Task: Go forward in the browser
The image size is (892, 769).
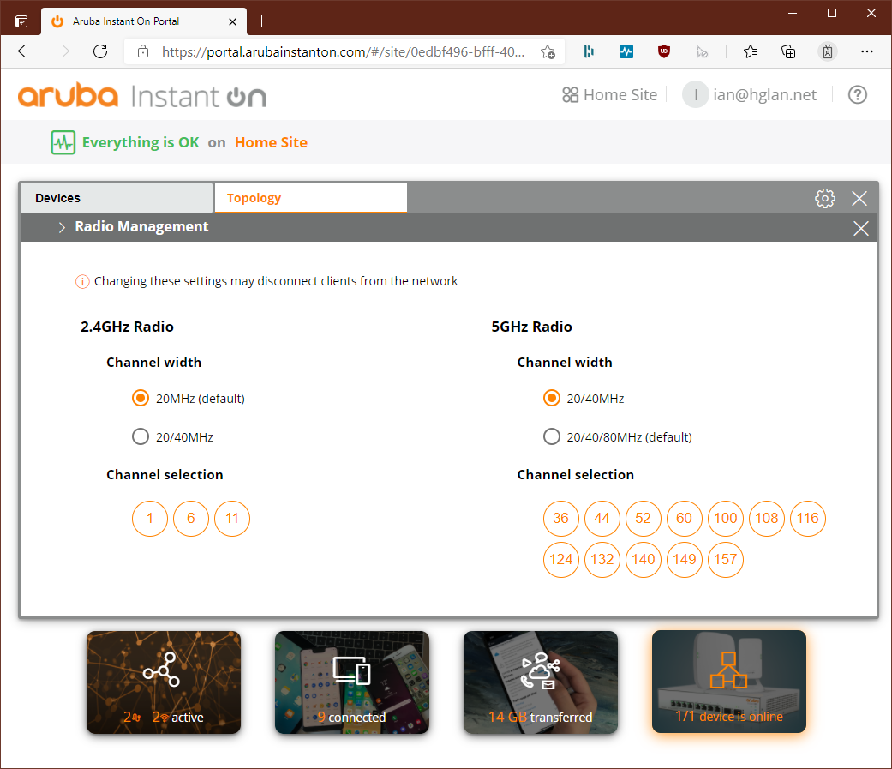Action: coord(63,51)
